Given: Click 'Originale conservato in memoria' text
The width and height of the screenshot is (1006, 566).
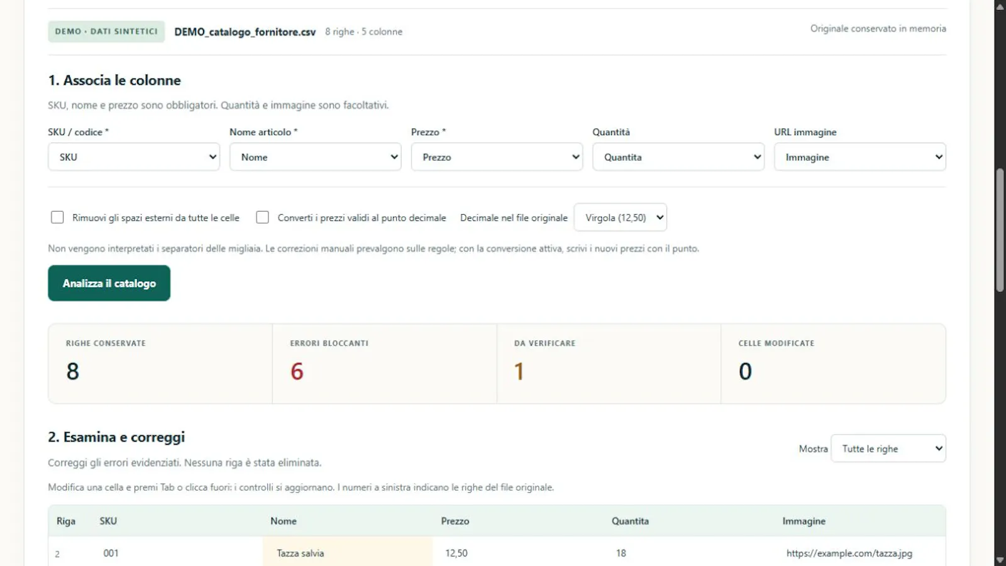Looking at the screenshot, I should [878, 28].
